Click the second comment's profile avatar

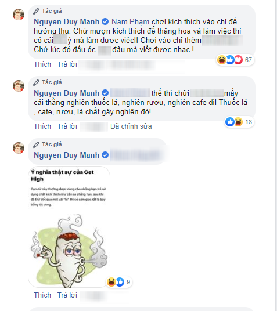click(19, 86)
